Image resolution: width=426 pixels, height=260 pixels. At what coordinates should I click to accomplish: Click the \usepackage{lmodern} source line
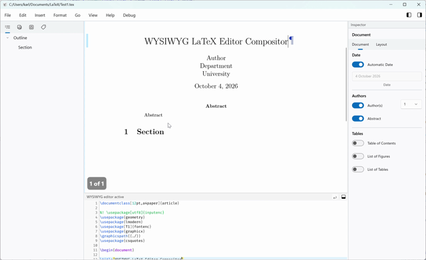121,222
